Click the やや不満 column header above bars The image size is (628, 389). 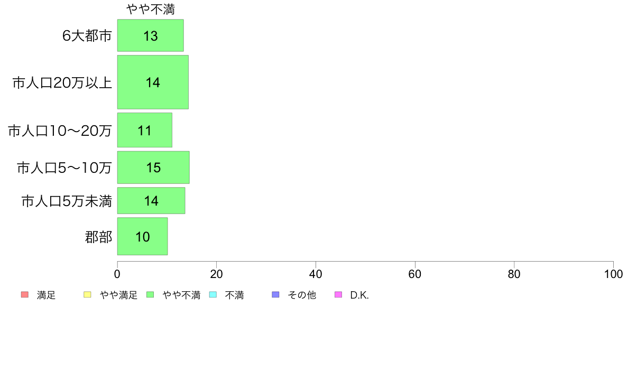point(151,9)
